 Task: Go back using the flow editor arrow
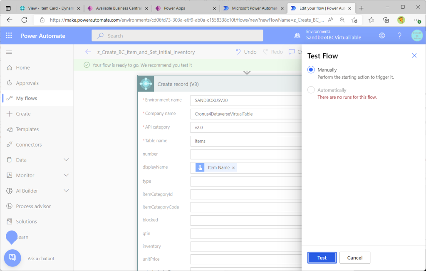pyautogui.click(x=88, y=52)
